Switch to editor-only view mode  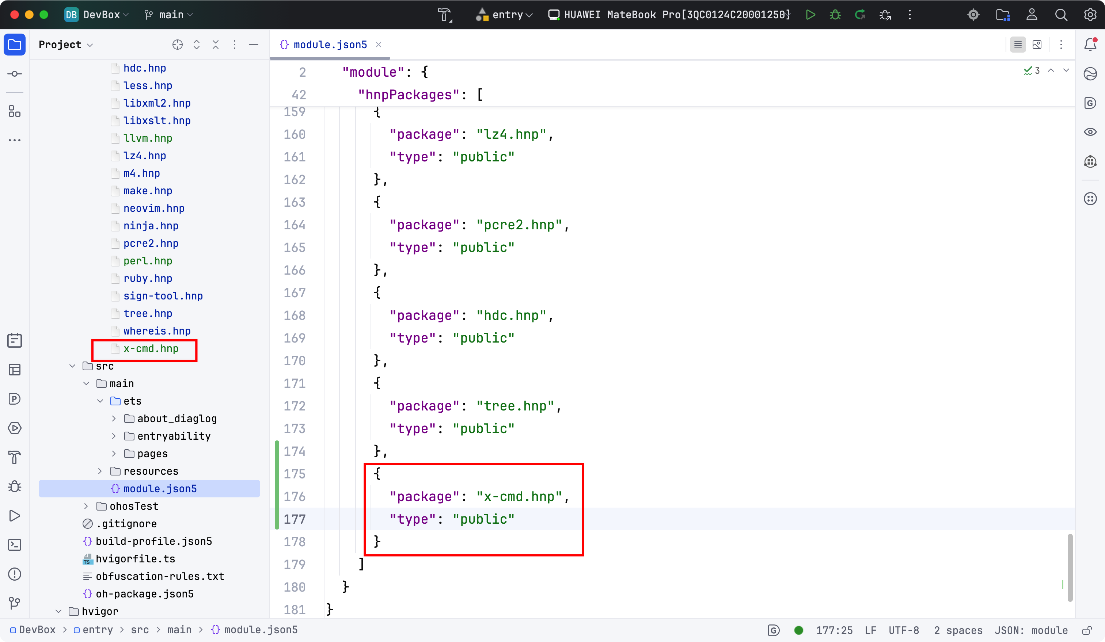click(1018, 44)
